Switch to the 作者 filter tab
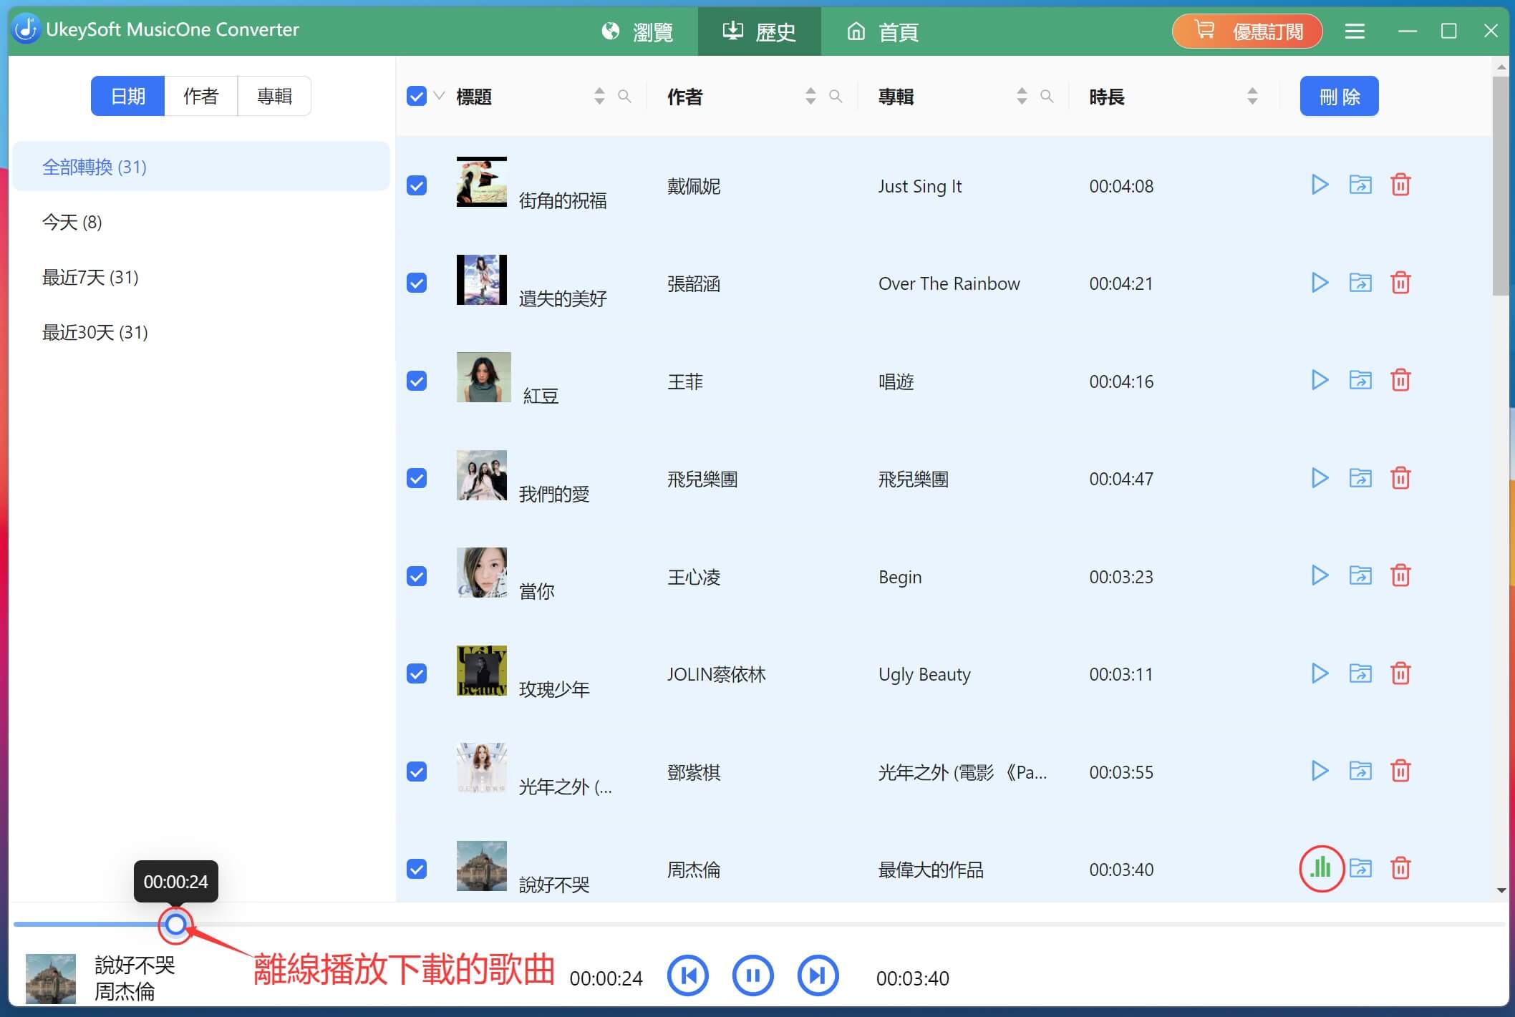1515x1017 pixels. tap(200, 95)
